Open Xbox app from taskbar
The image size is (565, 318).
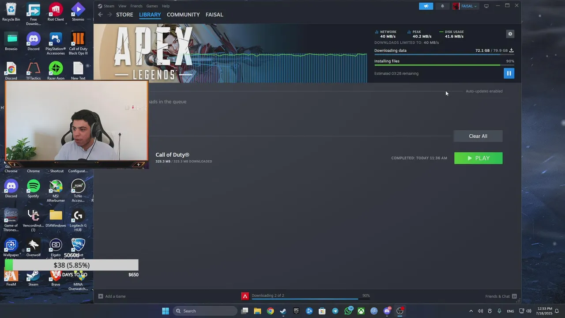click(361, 311)
